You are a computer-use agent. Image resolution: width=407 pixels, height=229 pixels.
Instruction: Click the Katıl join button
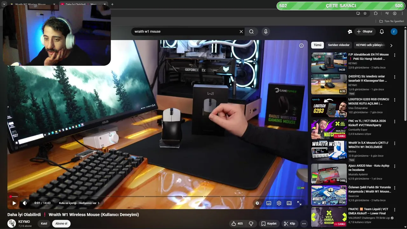44,224
